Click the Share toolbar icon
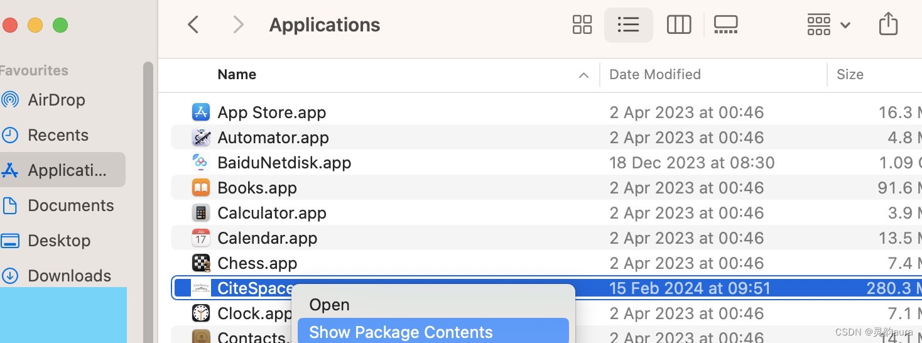This screenshot has width=922, height=343. [x=888, y=25]
